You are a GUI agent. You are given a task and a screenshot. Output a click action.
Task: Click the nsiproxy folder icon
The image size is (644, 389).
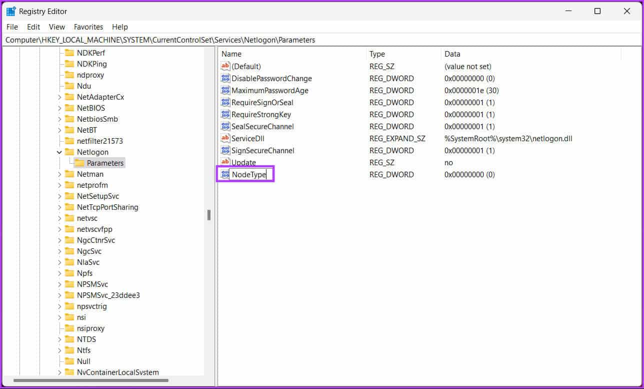point(69,328)
